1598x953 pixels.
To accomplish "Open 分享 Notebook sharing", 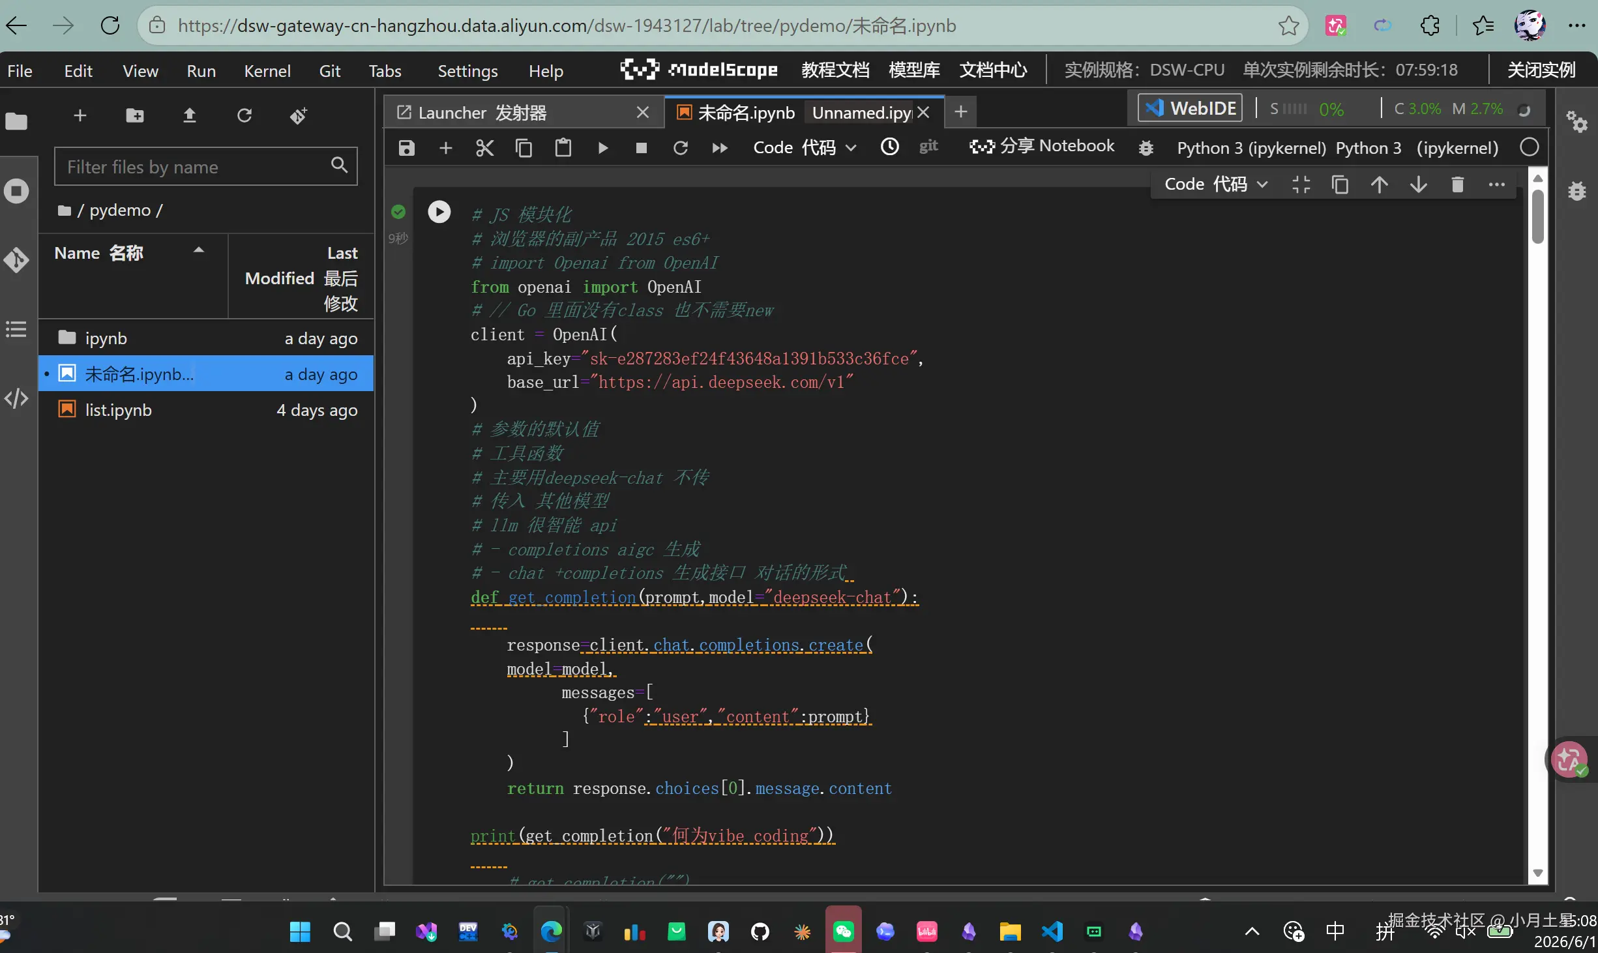I will click(1042, 146).
